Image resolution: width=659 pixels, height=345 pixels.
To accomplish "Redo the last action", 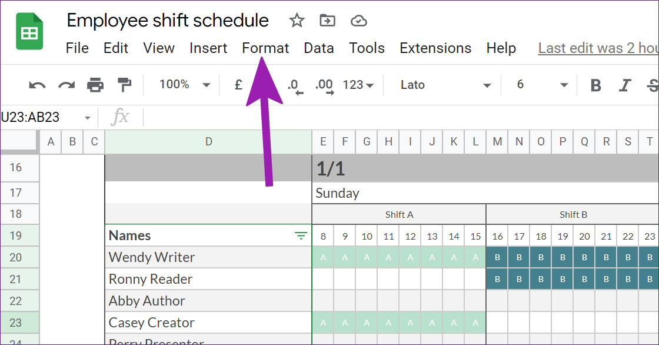I will pyautogui.click(x=65, y=84).
